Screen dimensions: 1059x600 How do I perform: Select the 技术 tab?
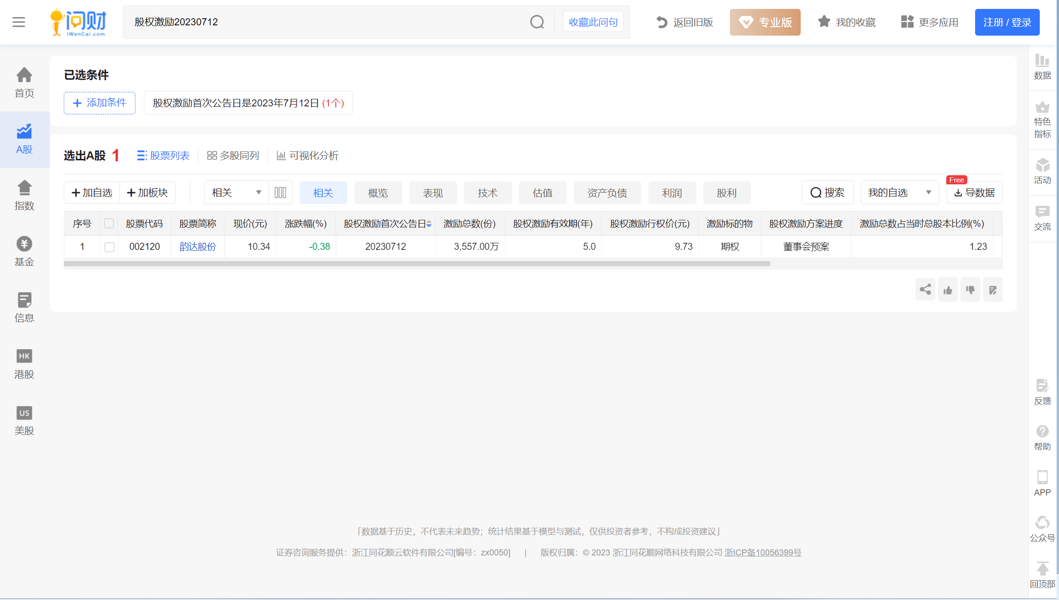point(488,193)
